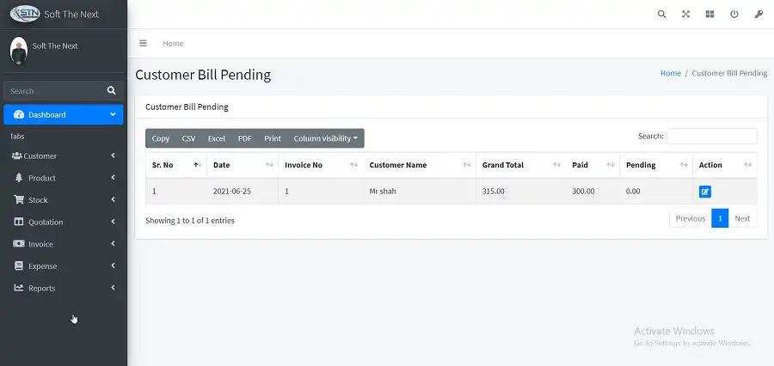Click the power logout icon
The height and width of the screenshot is (366, 774).
[x=734, y=15]
